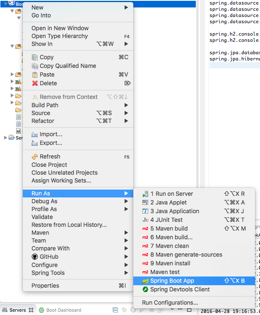Viewport: 260px width, 315px height.
Task: Expand the Configure submenu
Action: pyautogui.click(x=78, y=265)
